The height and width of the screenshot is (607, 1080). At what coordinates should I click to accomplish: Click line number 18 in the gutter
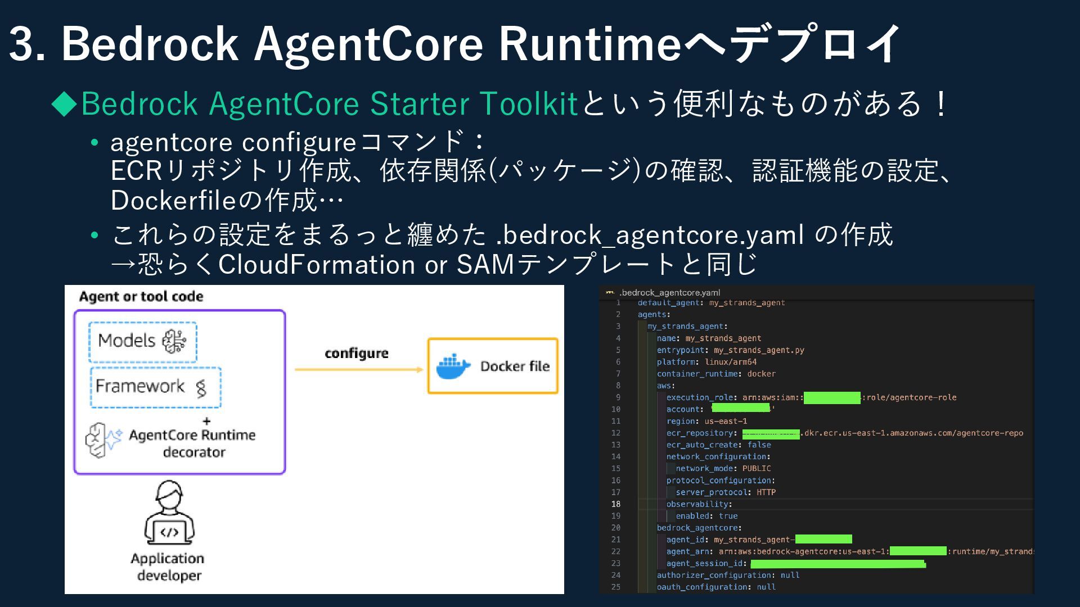tap(616, 504)
